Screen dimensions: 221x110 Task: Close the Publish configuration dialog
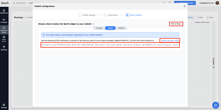[x=184, y=6]
